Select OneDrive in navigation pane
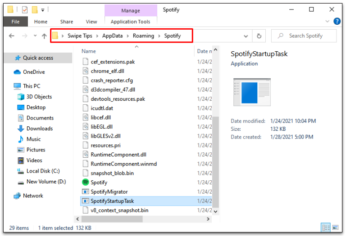 point(34,72)
